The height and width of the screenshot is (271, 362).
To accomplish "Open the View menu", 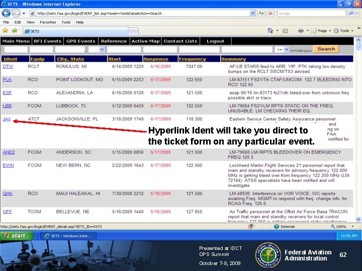I will click(x=30, y=22).
